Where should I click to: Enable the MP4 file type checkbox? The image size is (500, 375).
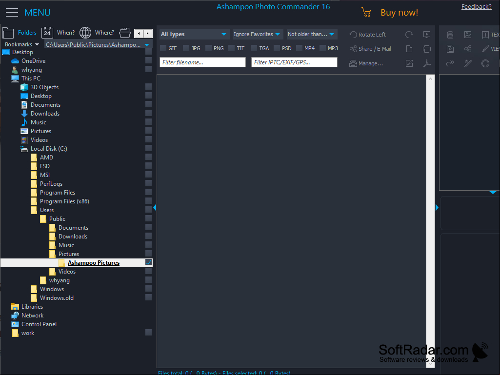[299, 48]
